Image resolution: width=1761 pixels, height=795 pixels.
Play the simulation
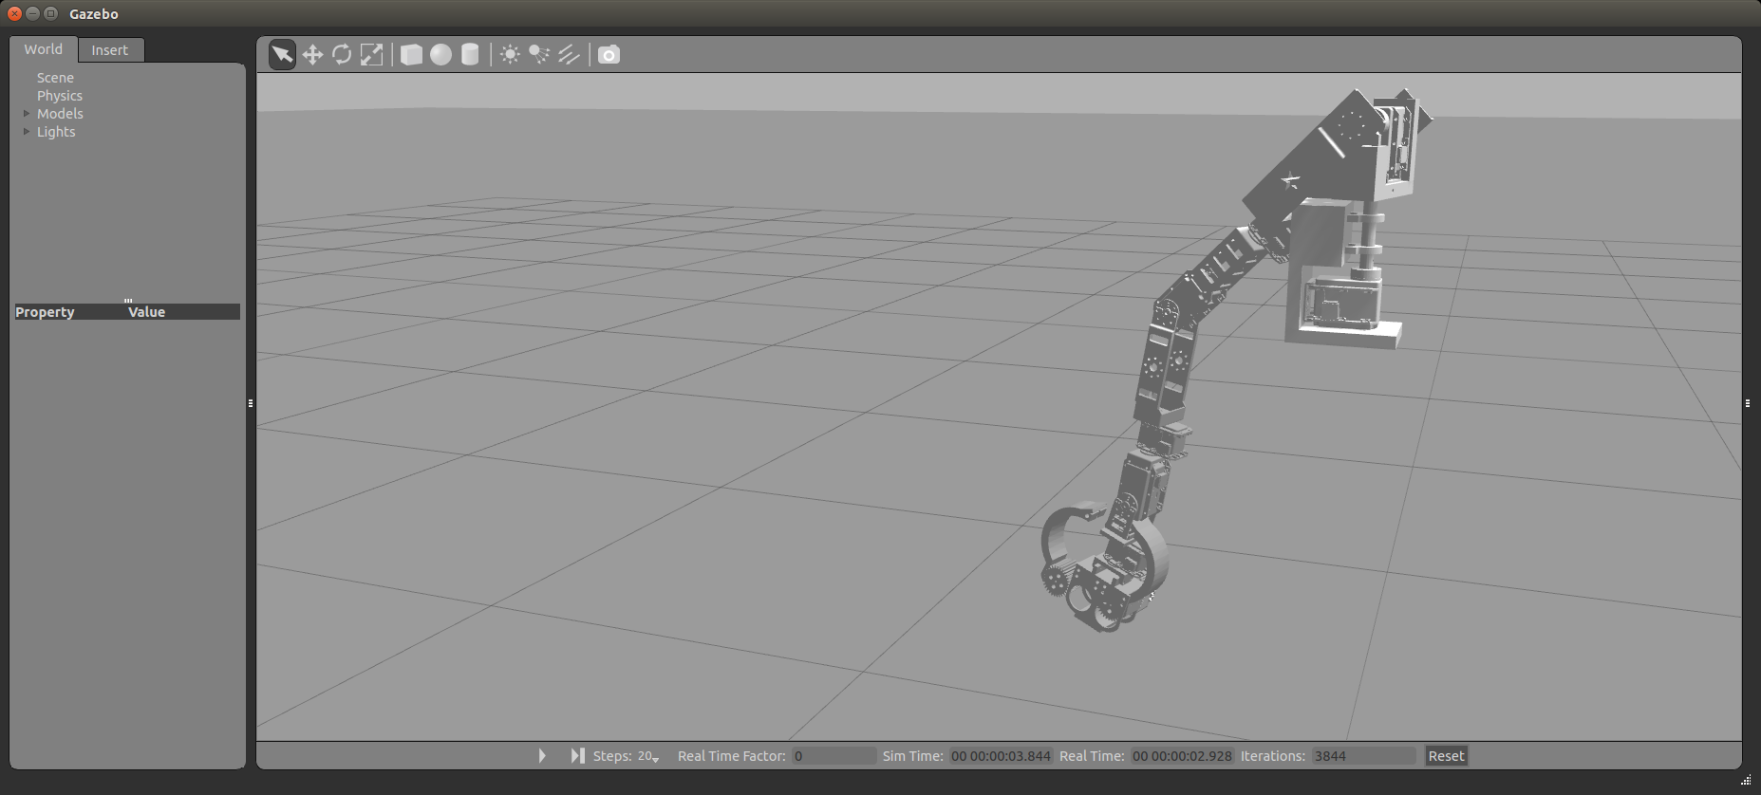tap(542, 756)
